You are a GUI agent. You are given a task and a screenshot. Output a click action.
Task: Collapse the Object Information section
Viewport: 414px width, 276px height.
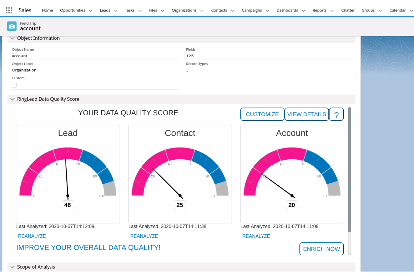[x=12, y=38]
